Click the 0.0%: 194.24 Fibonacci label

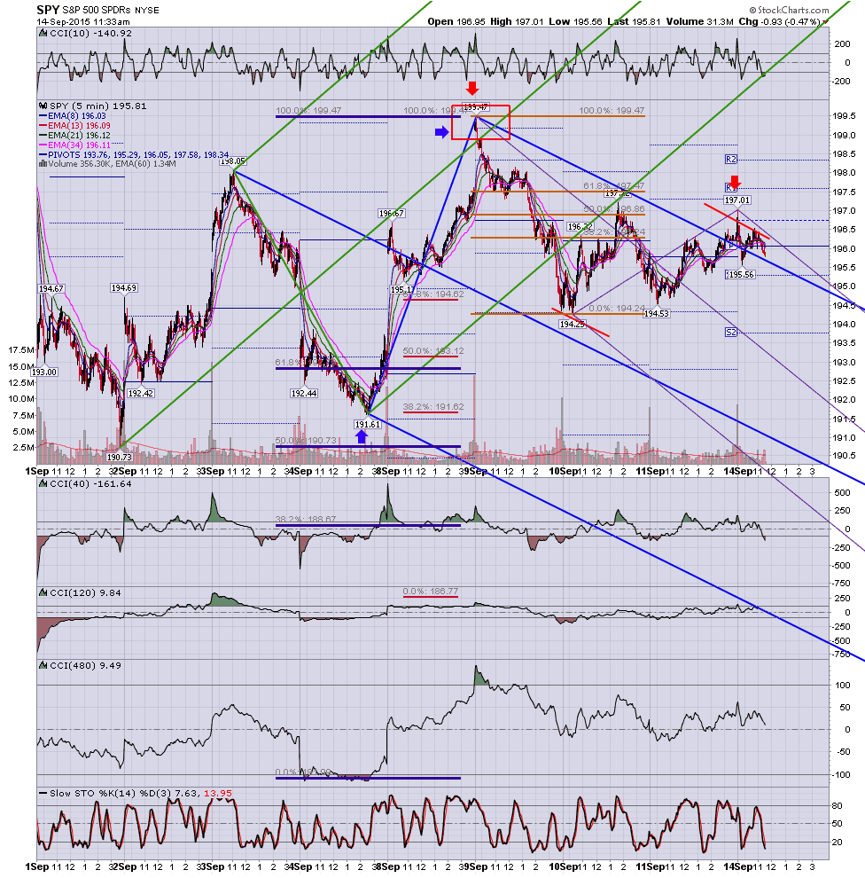pos(617,308)
